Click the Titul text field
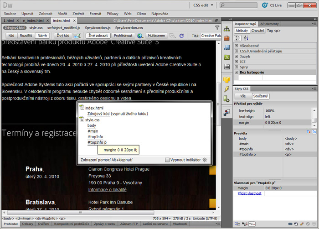 click(x=211, y=36)
